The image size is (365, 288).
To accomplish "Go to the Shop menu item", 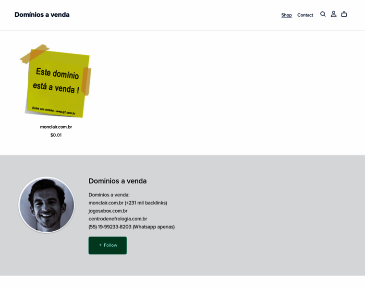I will (286, 15).
